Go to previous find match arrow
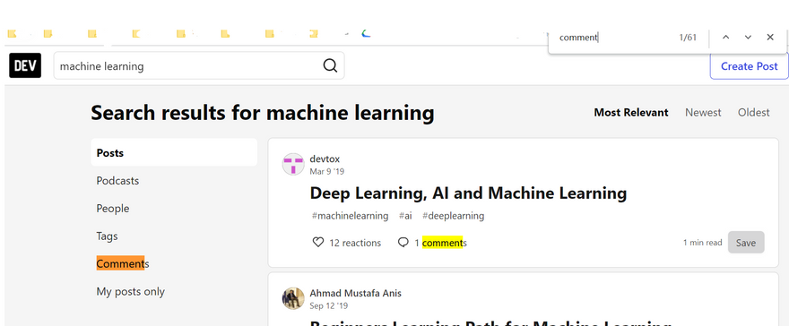Image resolution: width=789 pixels, height=326 pixels. click(x=725, y=38)
